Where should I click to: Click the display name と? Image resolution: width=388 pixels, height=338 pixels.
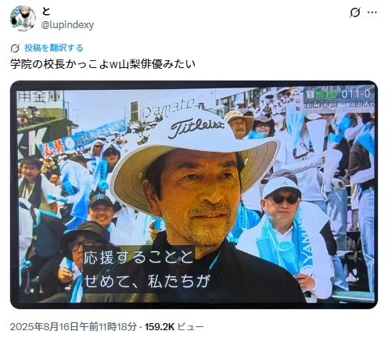point(46,12)
